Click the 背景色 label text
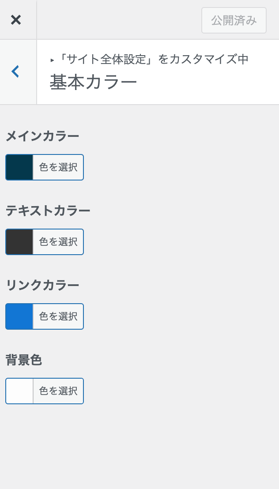 (24, 361)
